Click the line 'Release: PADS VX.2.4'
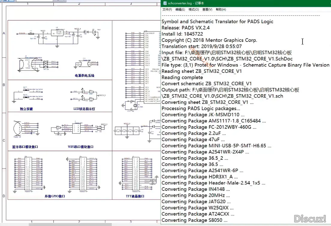The height and width of the screenshot is (226, 331). click(x=186, y=28)
